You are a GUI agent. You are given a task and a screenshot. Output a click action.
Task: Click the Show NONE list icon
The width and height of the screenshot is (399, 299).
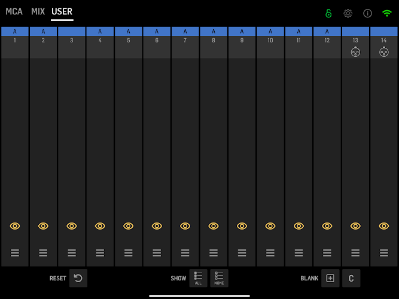click(219, 278)
